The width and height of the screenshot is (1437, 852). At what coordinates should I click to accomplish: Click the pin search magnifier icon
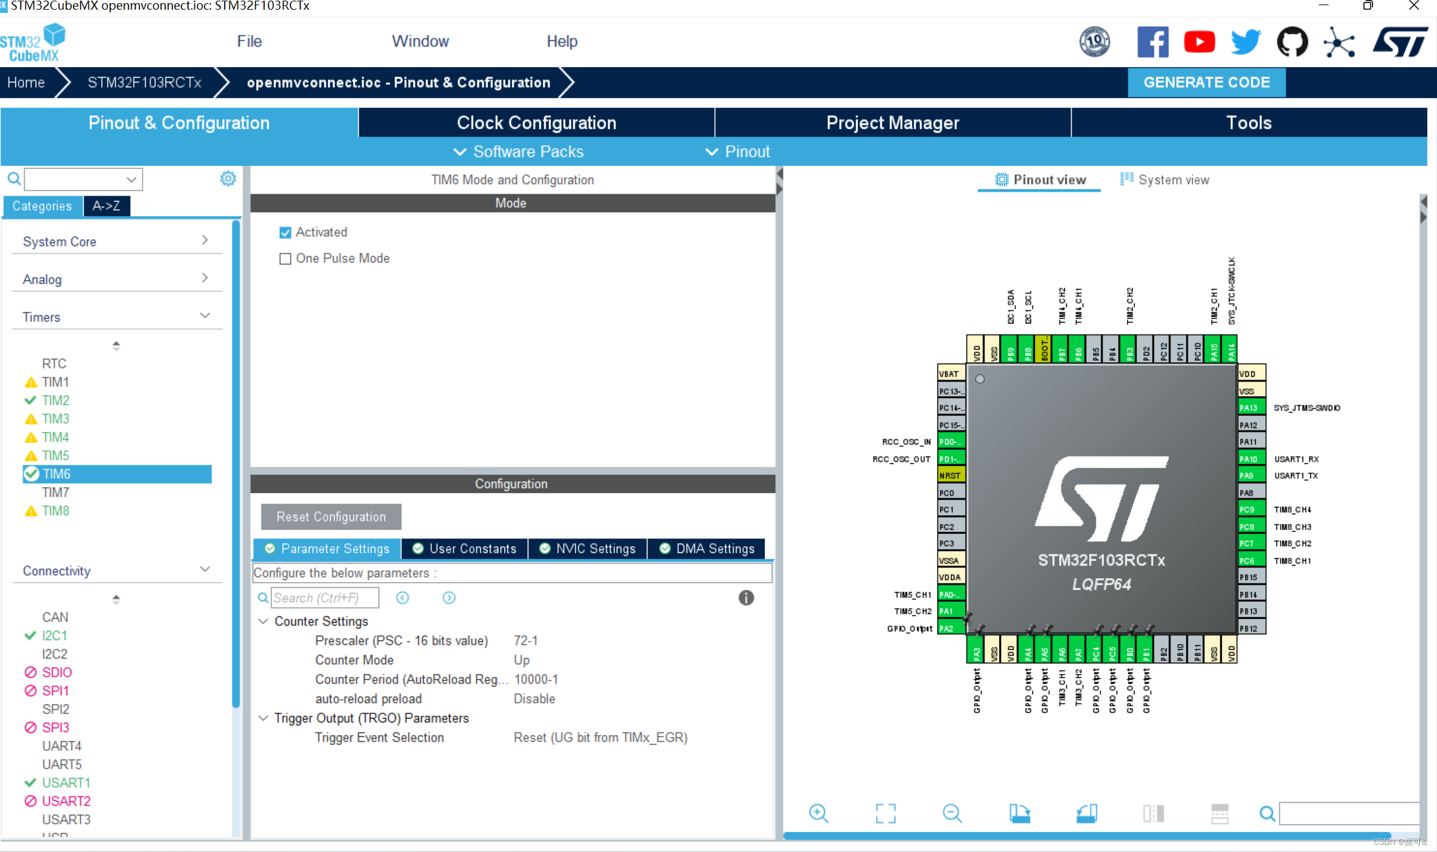click(x=1267, y=813)
